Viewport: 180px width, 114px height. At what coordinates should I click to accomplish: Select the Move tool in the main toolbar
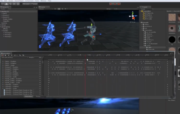point(6,4)
